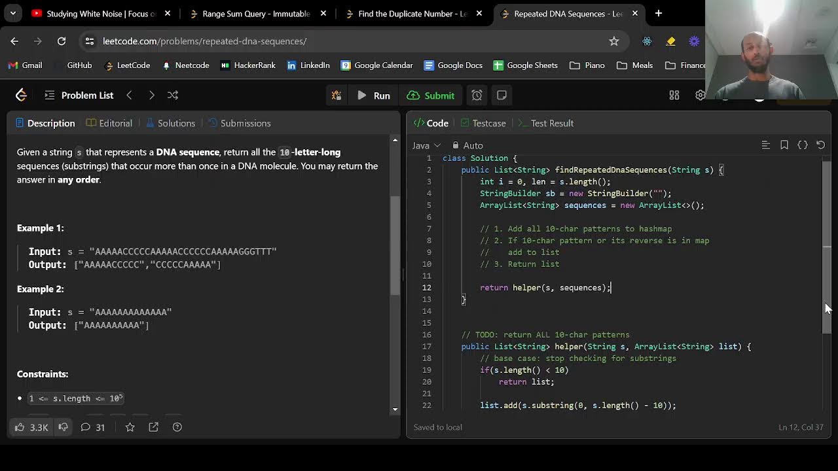838x471 pixels.
Task: Open the LeetCode bookmark
Action: [127, 65]
